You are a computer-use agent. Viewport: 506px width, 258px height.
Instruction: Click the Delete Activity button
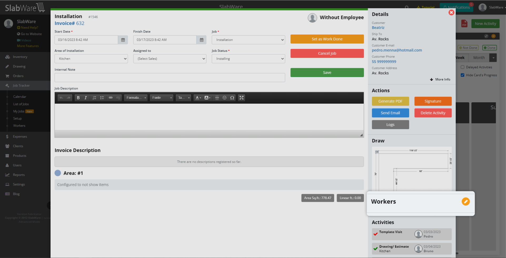click(433, 113)
